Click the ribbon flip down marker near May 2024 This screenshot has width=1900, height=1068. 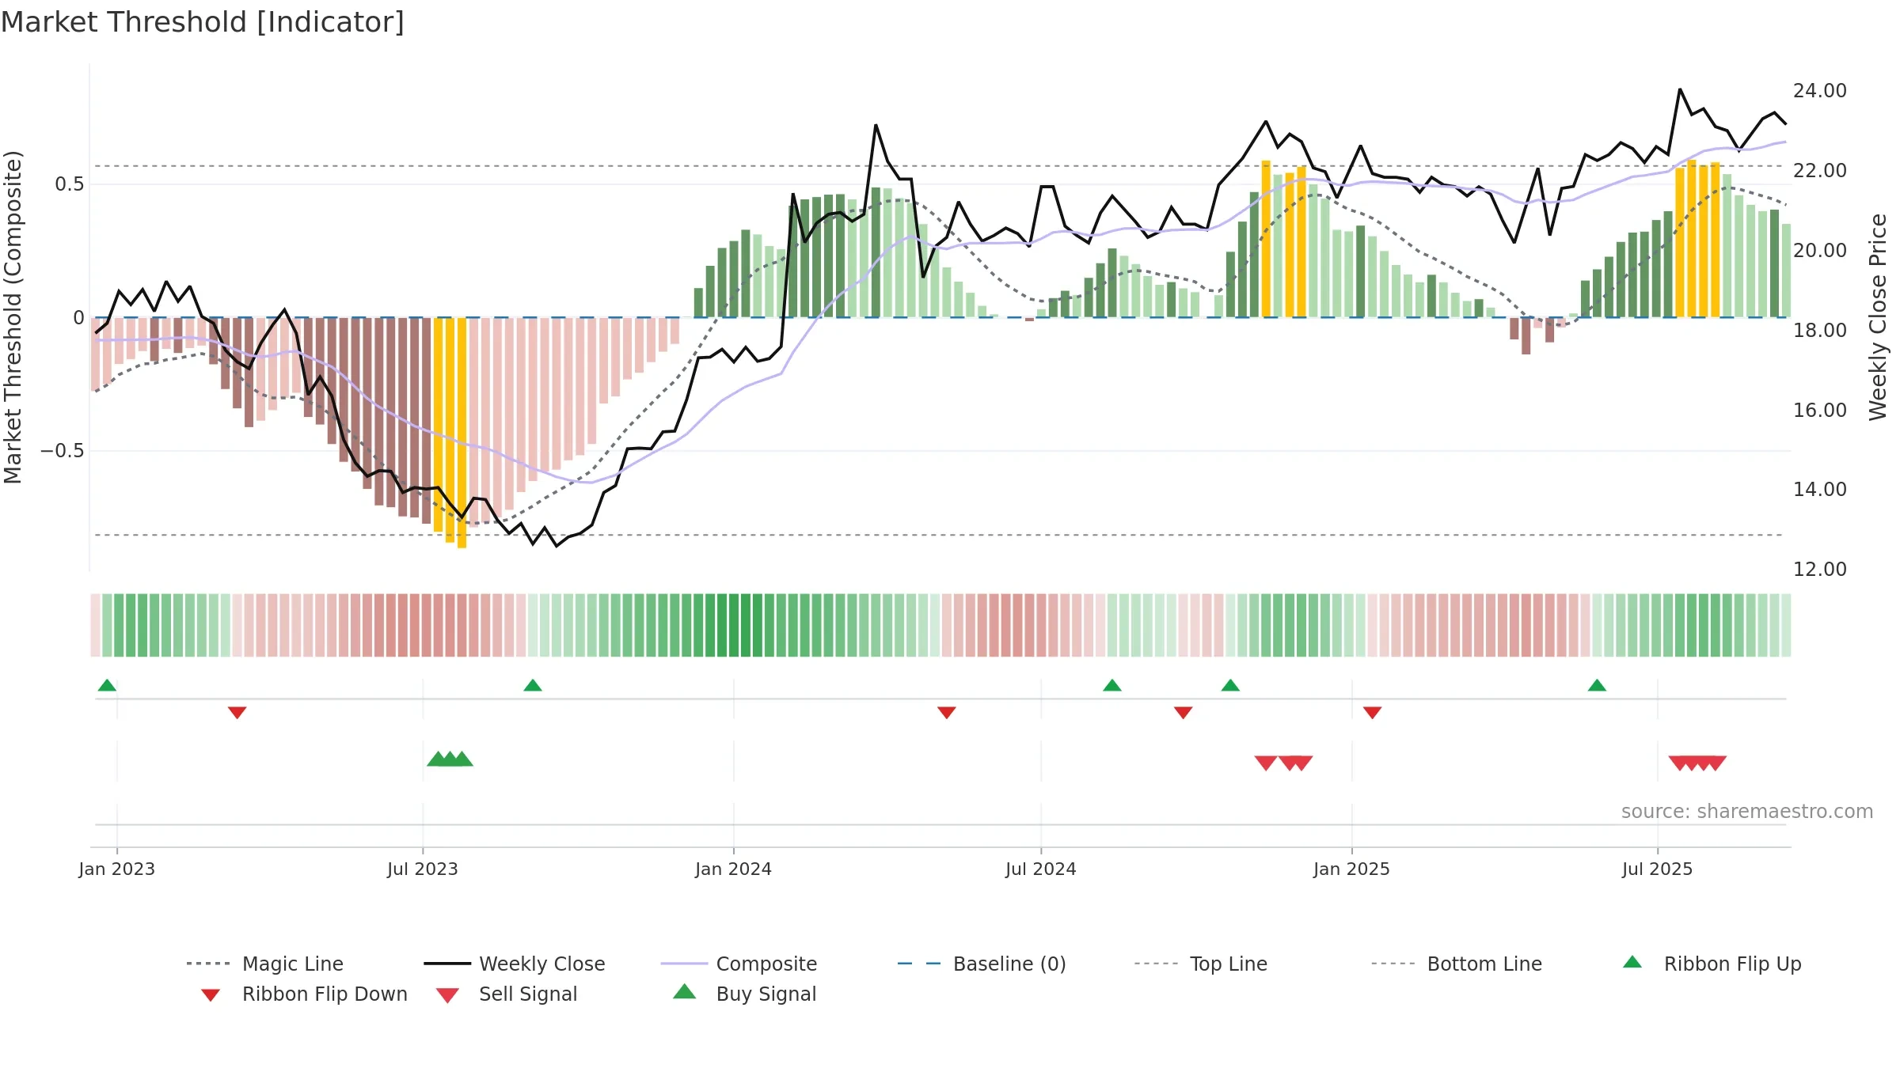[947, 713]
